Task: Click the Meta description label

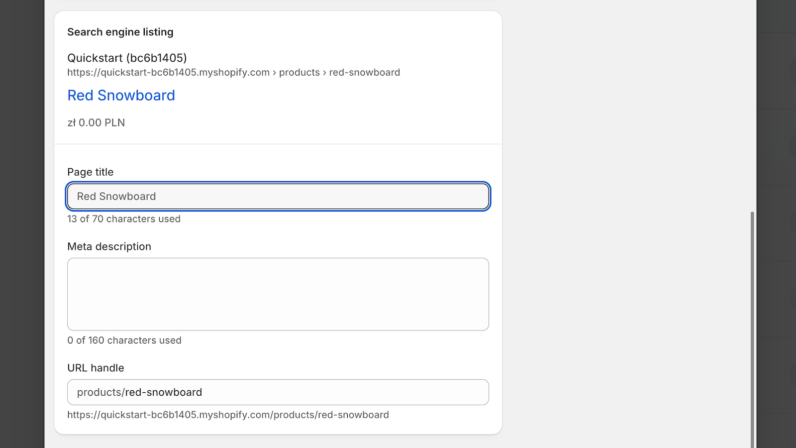Action: [x=109, y=246]
